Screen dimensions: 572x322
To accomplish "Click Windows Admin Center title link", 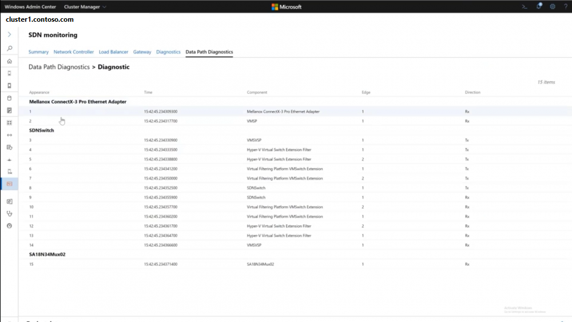I will 30,6.
